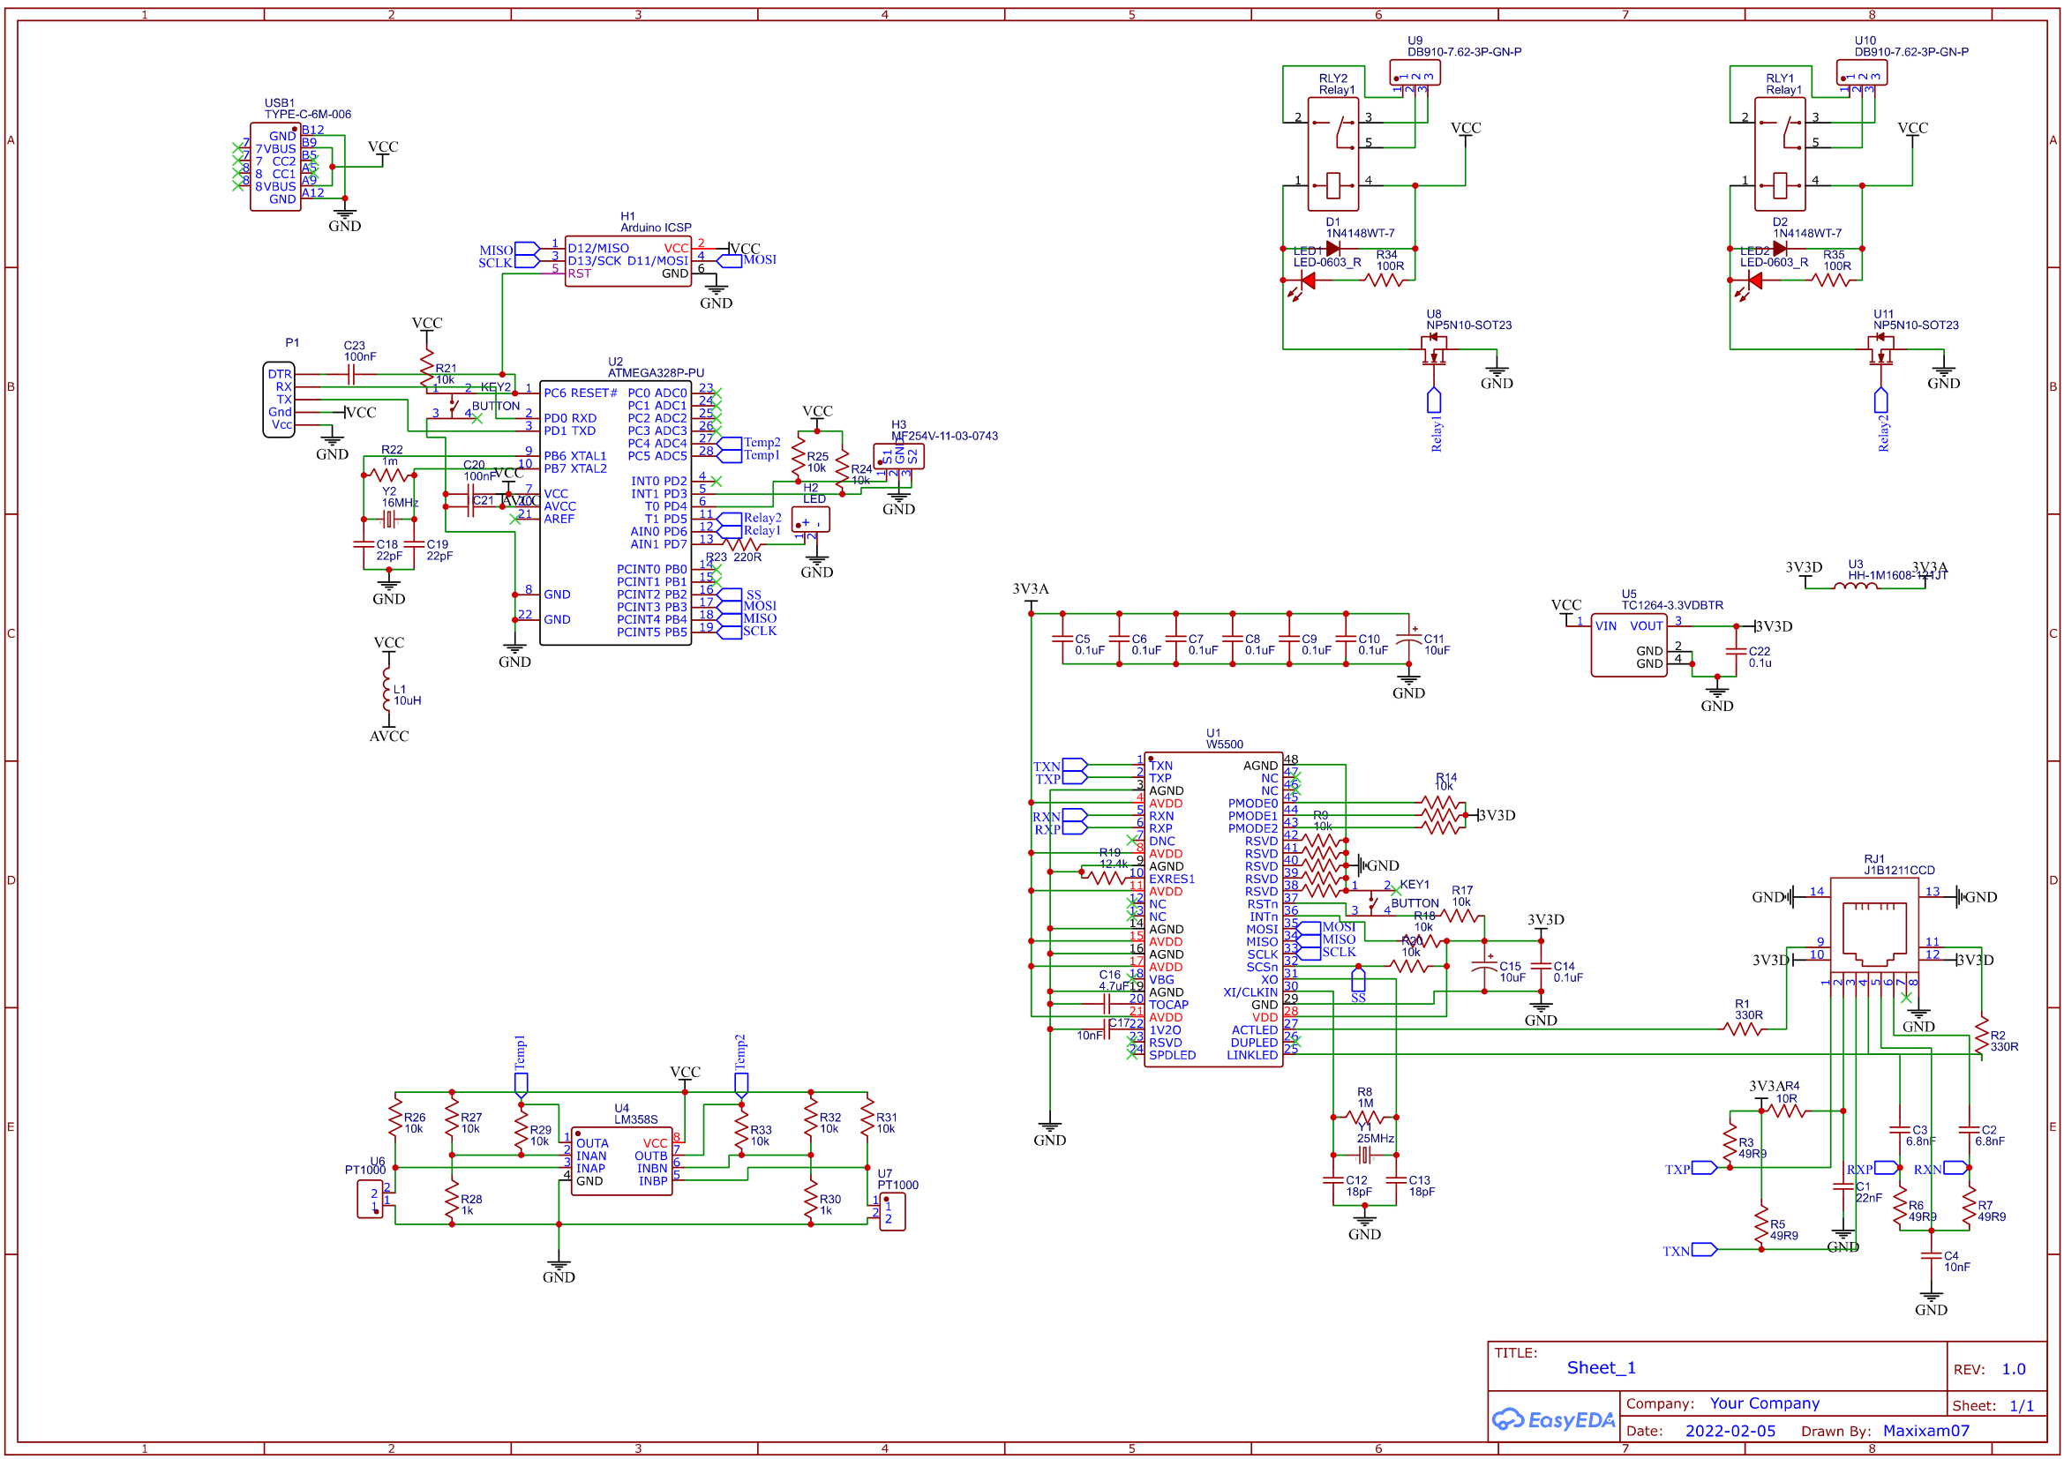The height and width of the screenshot is (1459, 2064).
Task: Click the Temp1 net port above R29
Action: pos(521,1084)
